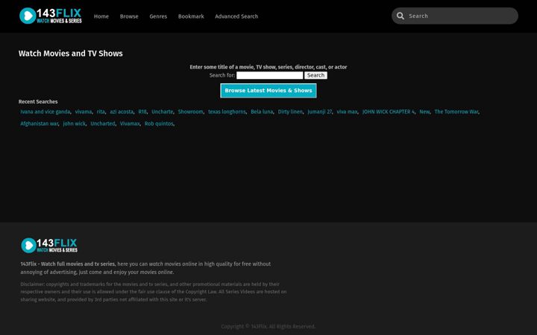Open recent search 'The Tomorrow War'
The height and width of the screenshot is (335, 537).
click(x=456, y=112)
